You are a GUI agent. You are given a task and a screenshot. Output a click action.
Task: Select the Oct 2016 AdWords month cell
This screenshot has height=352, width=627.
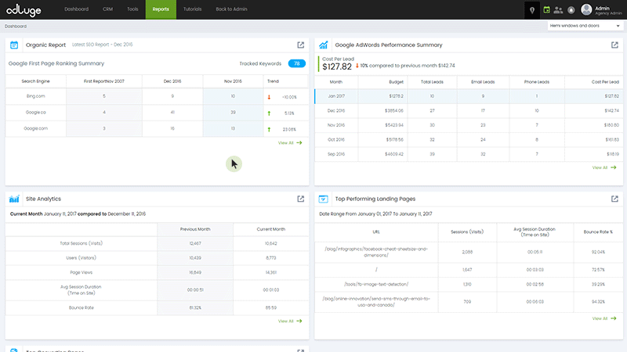point(336,140)
